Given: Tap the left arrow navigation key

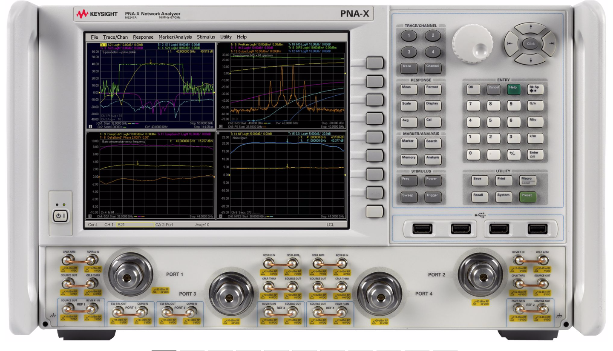Looking at the screenshot, I should pos(511,43).
